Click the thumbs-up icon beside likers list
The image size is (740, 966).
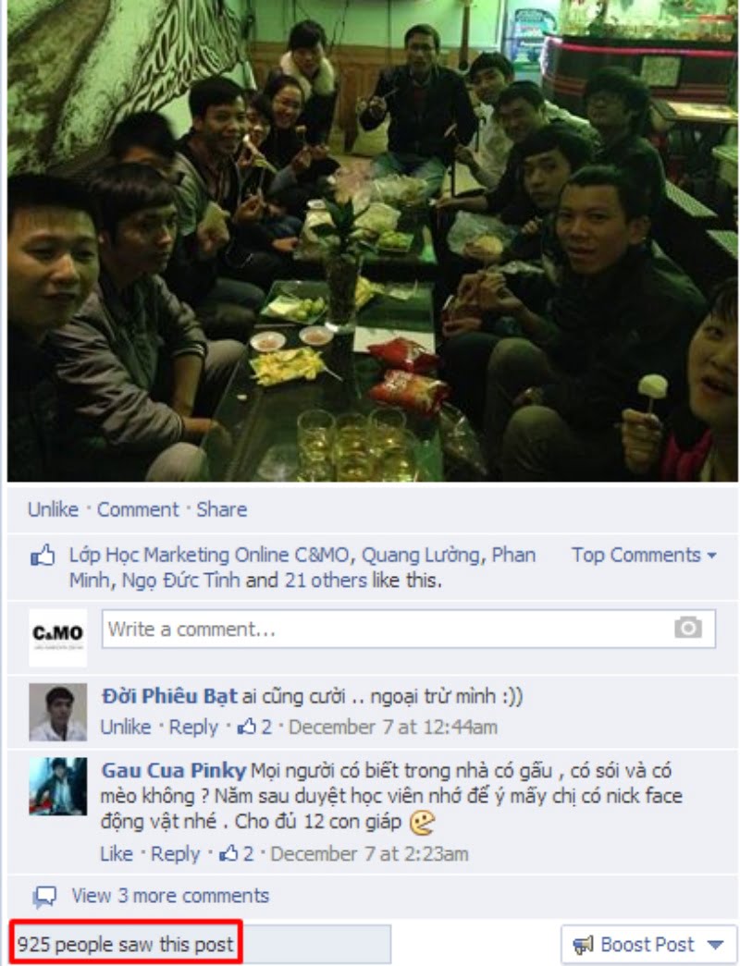pos(43,556)
